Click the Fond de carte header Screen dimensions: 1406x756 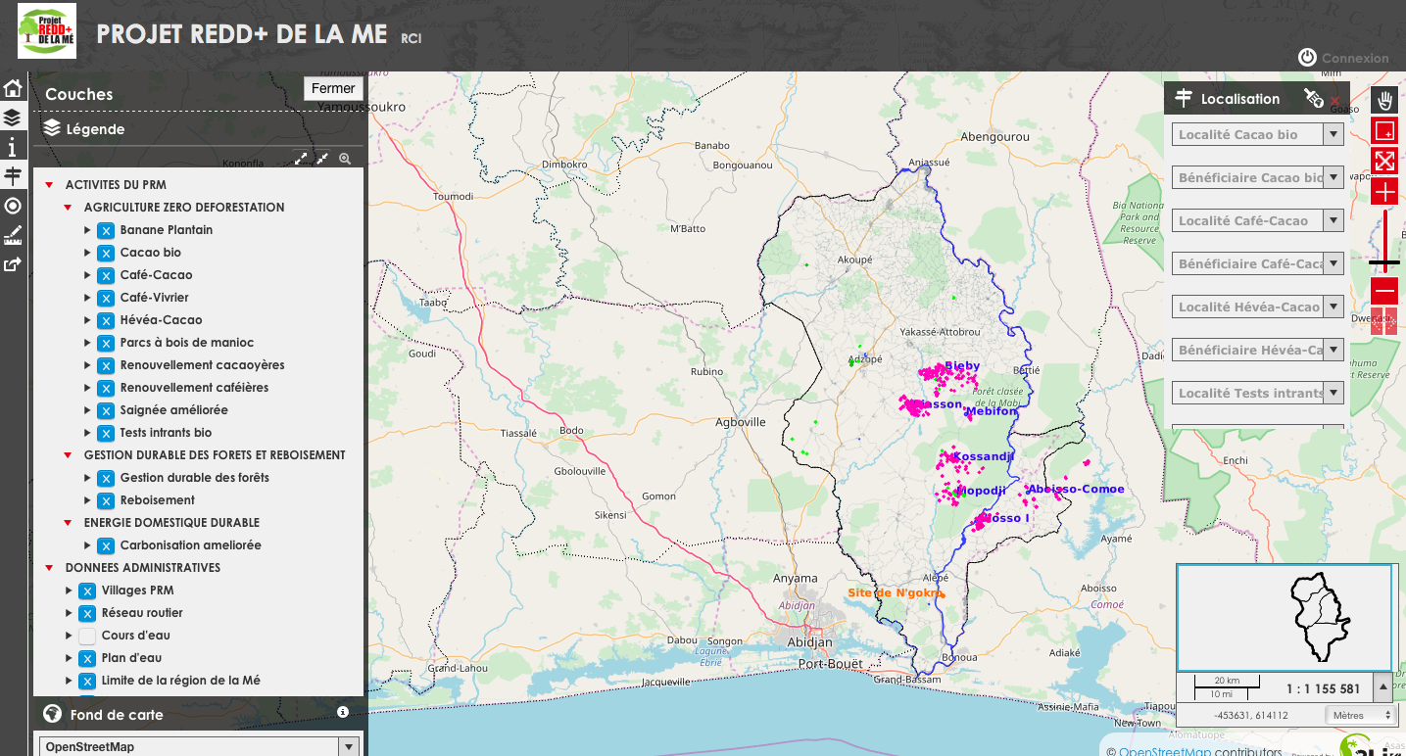click(117, 715)
